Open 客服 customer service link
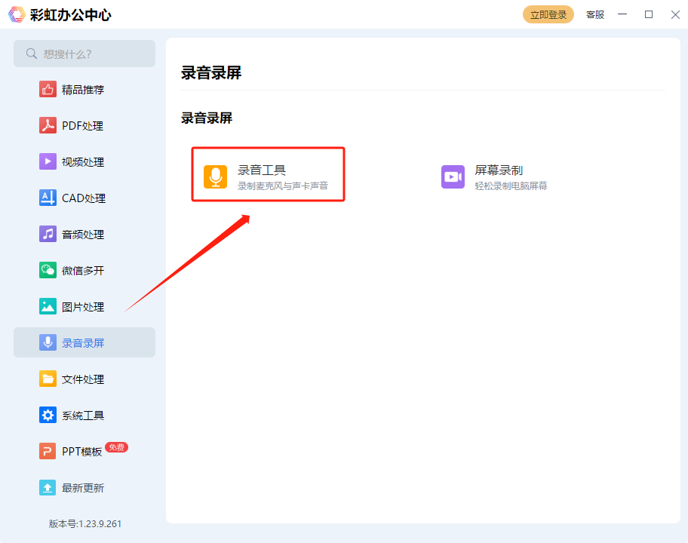This screenshot has height=543, width=688. point(595,14)
